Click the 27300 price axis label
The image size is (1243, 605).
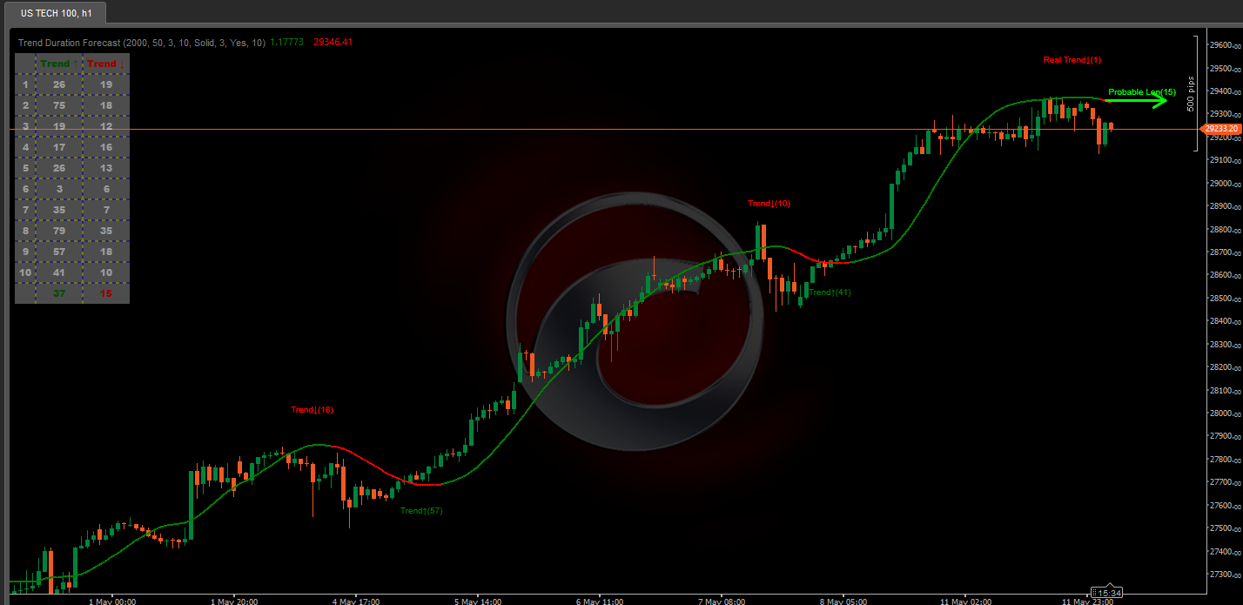coord(1225,575)
